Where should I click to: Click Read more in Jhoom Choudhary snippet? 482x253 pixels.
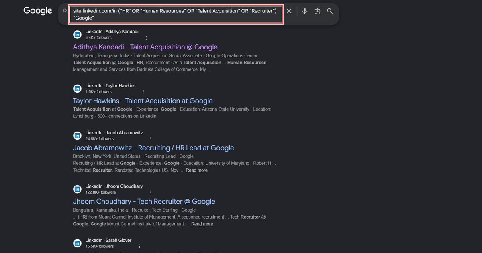coord(202,224)
